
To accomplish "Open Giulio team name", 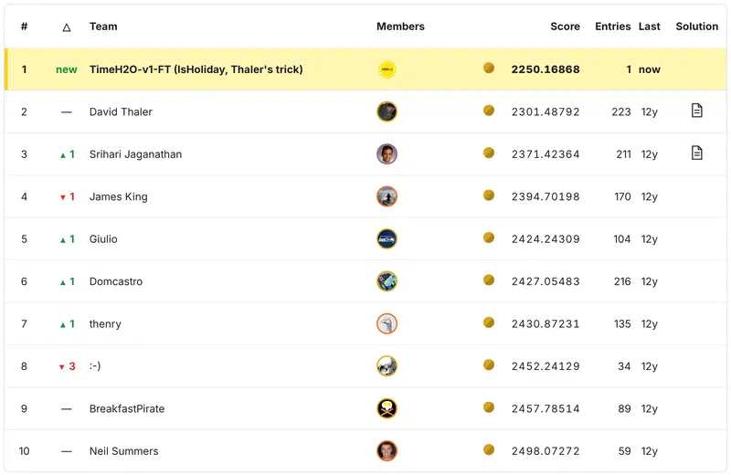I will (103, 239).
